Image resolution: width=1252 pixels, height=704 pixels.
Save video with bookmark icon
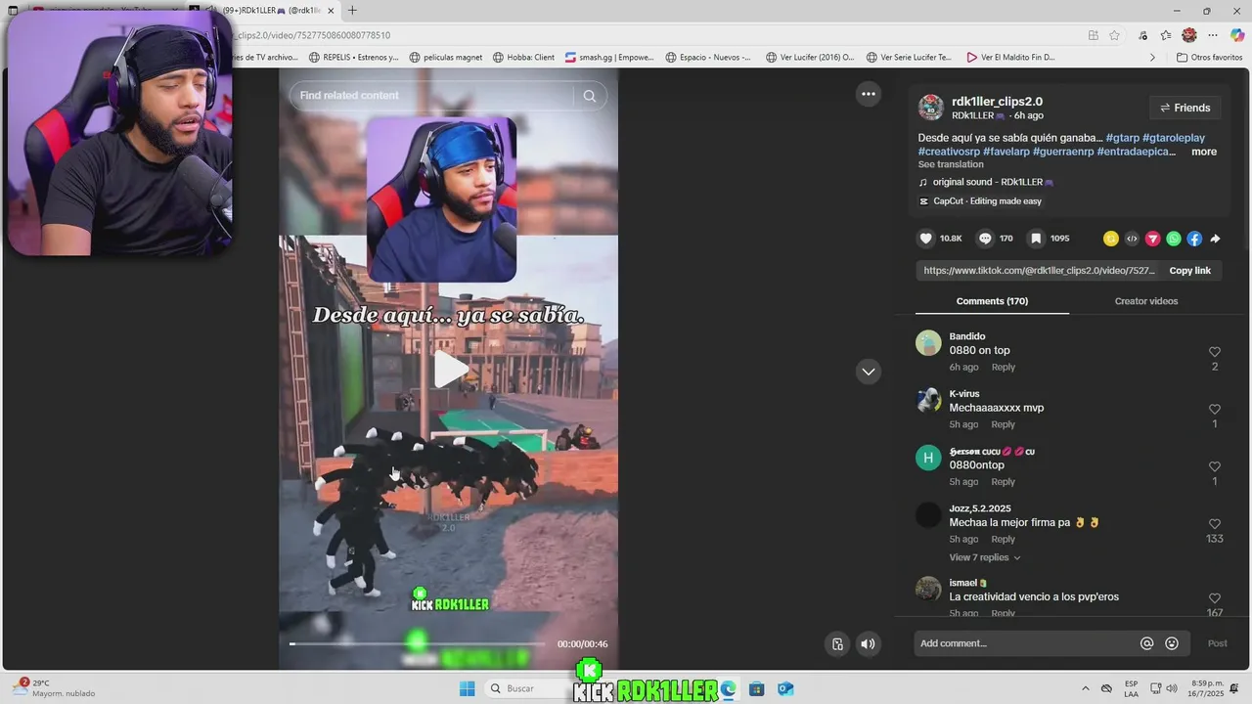click(x=1036, y=239)
